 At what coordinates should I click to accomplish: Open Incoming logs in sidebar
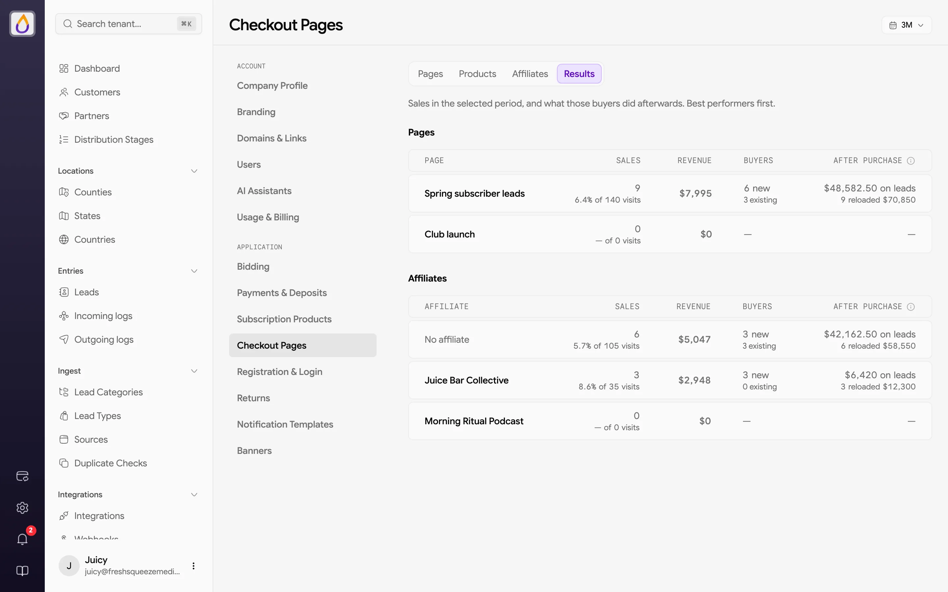(103, 316)
